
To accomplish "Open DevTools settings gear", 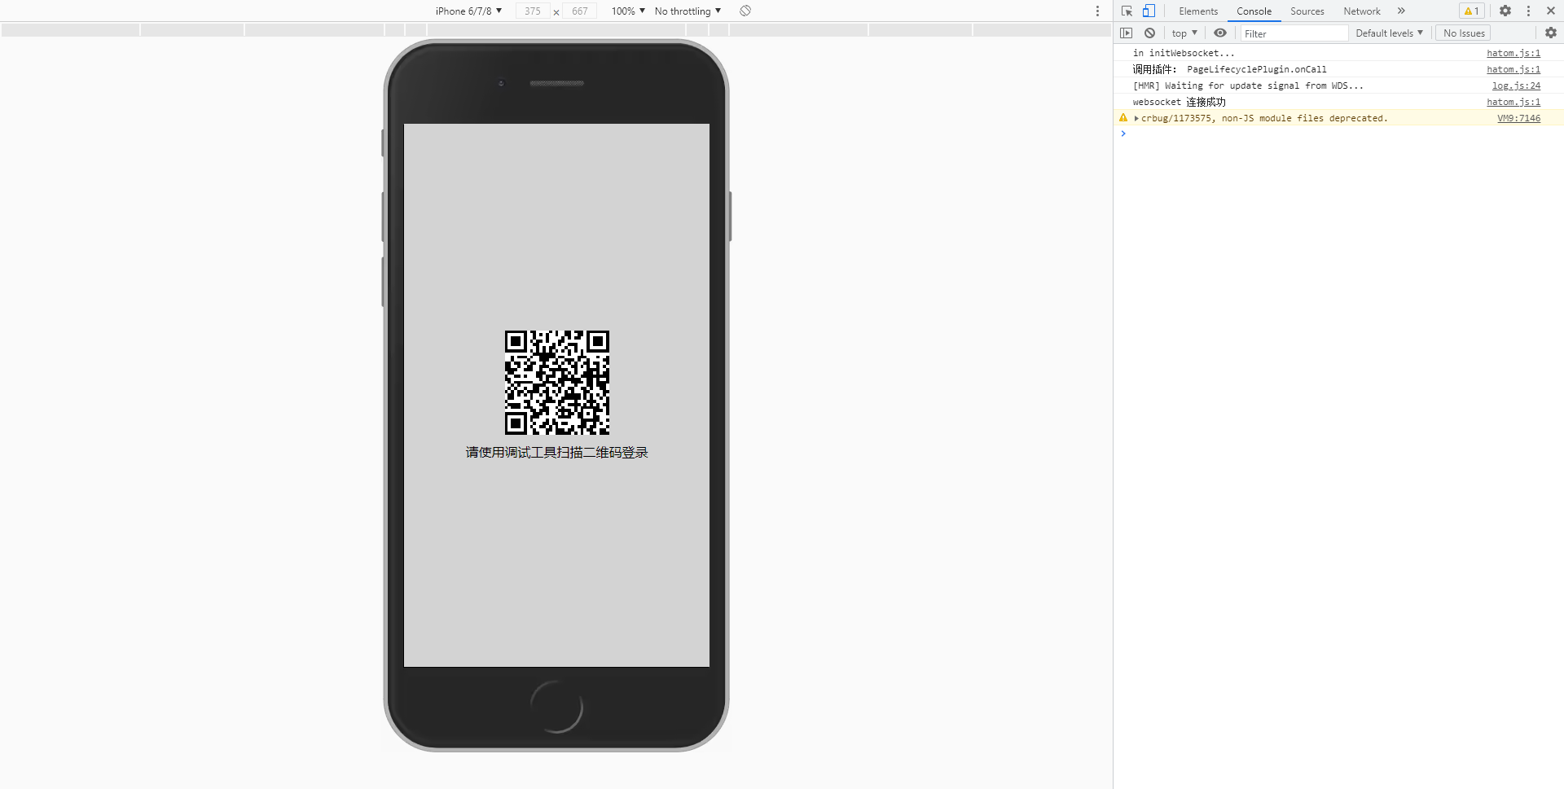I will click(x=1505, y=11).
